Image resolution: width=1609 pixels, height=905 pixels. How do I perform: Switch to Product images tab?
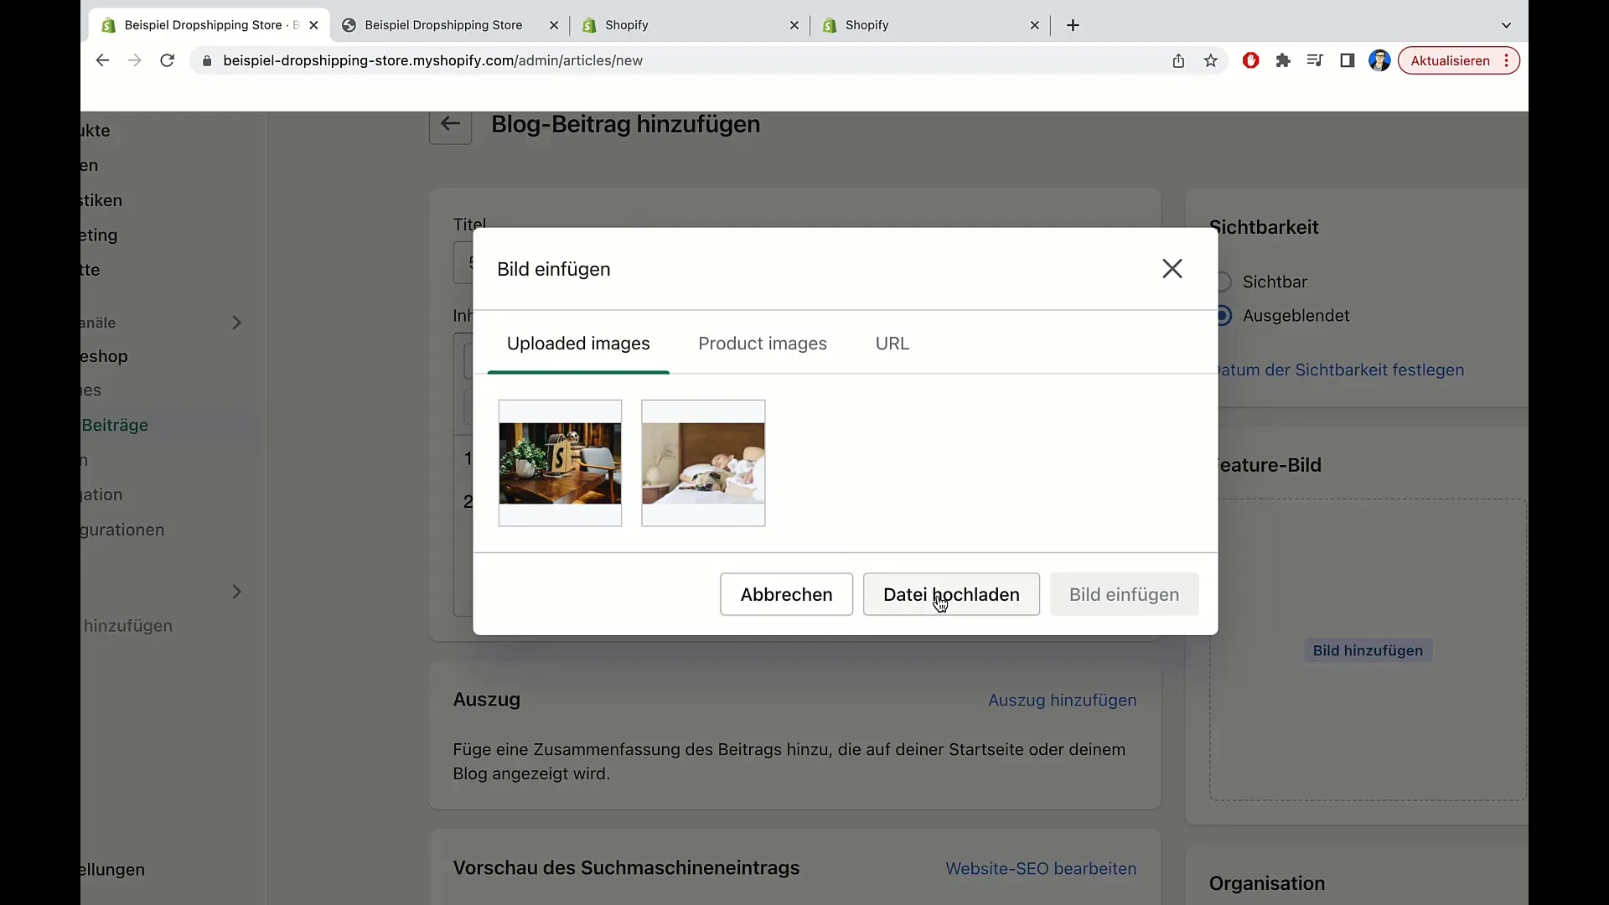pyautogui.click(x=763, y=343)
